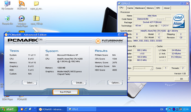This screenshot has height=112, width=191.
Task: Click the MMX, SSE instructions field
Action: point(159,41)
